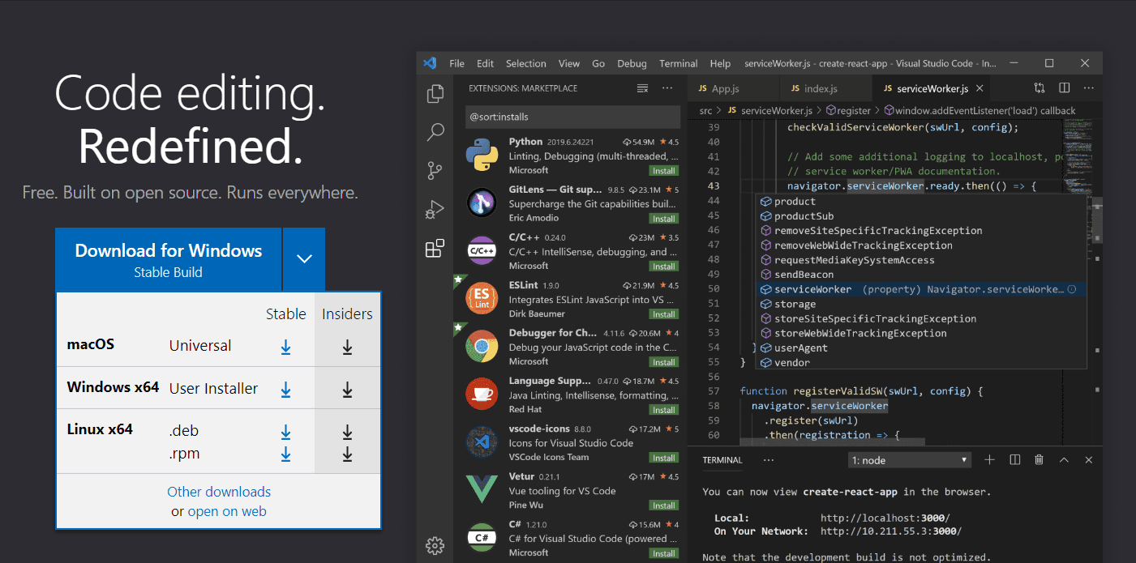Click the @sort:installs extension search field

click(x=572, y=117)
